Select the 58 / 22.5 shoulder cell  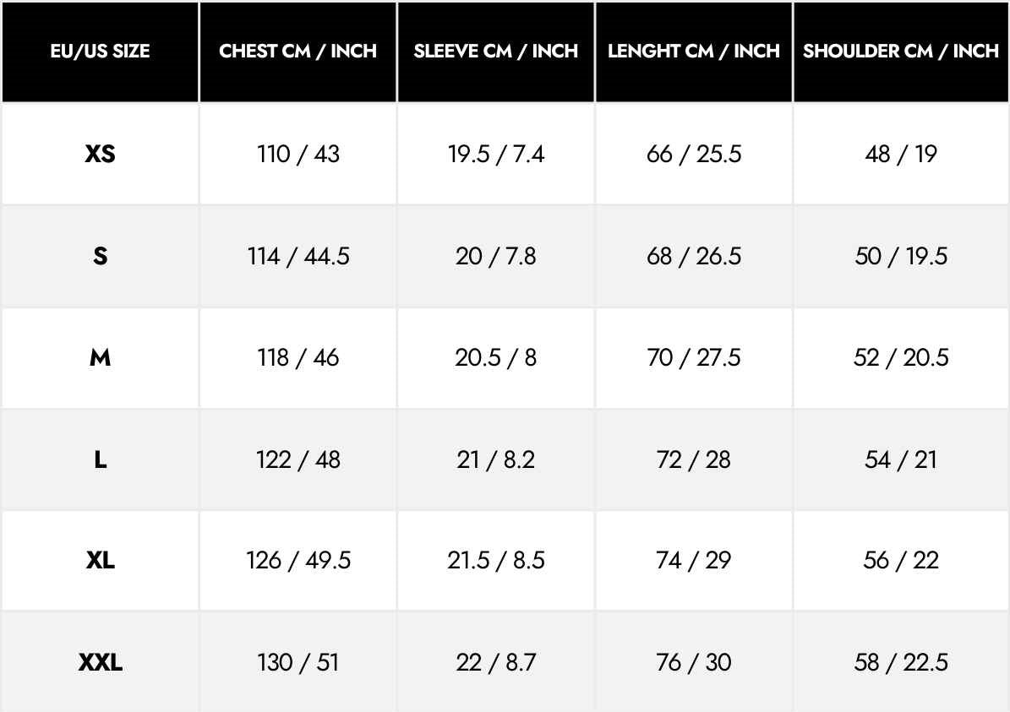tap(901, 662)
